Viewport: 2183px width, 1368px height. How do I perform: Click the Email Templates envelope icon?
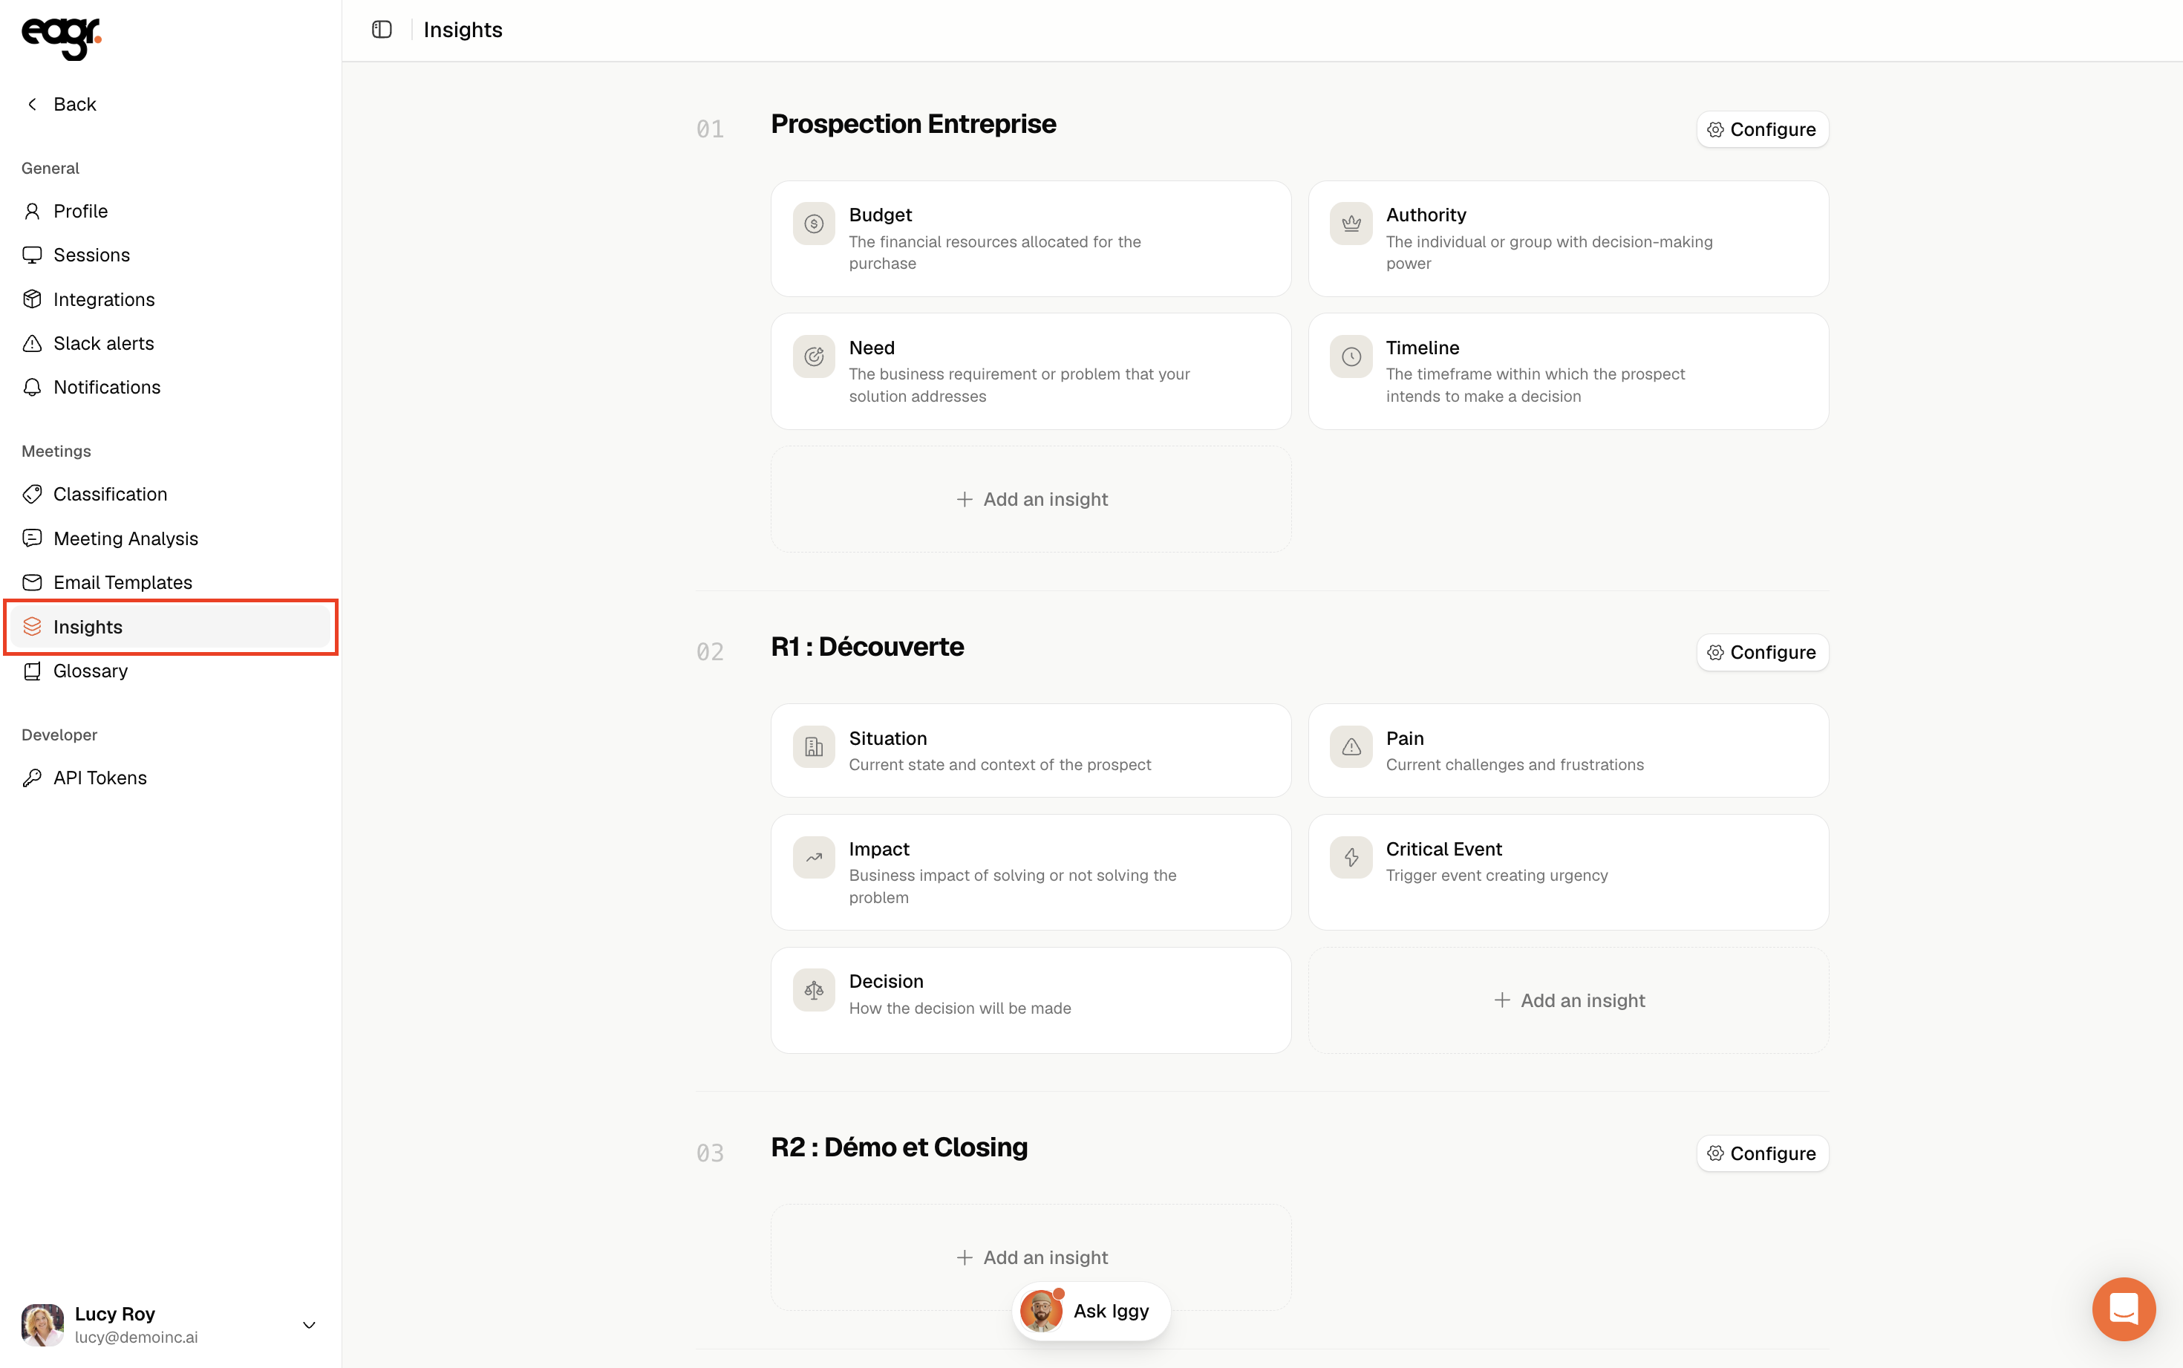33,582
